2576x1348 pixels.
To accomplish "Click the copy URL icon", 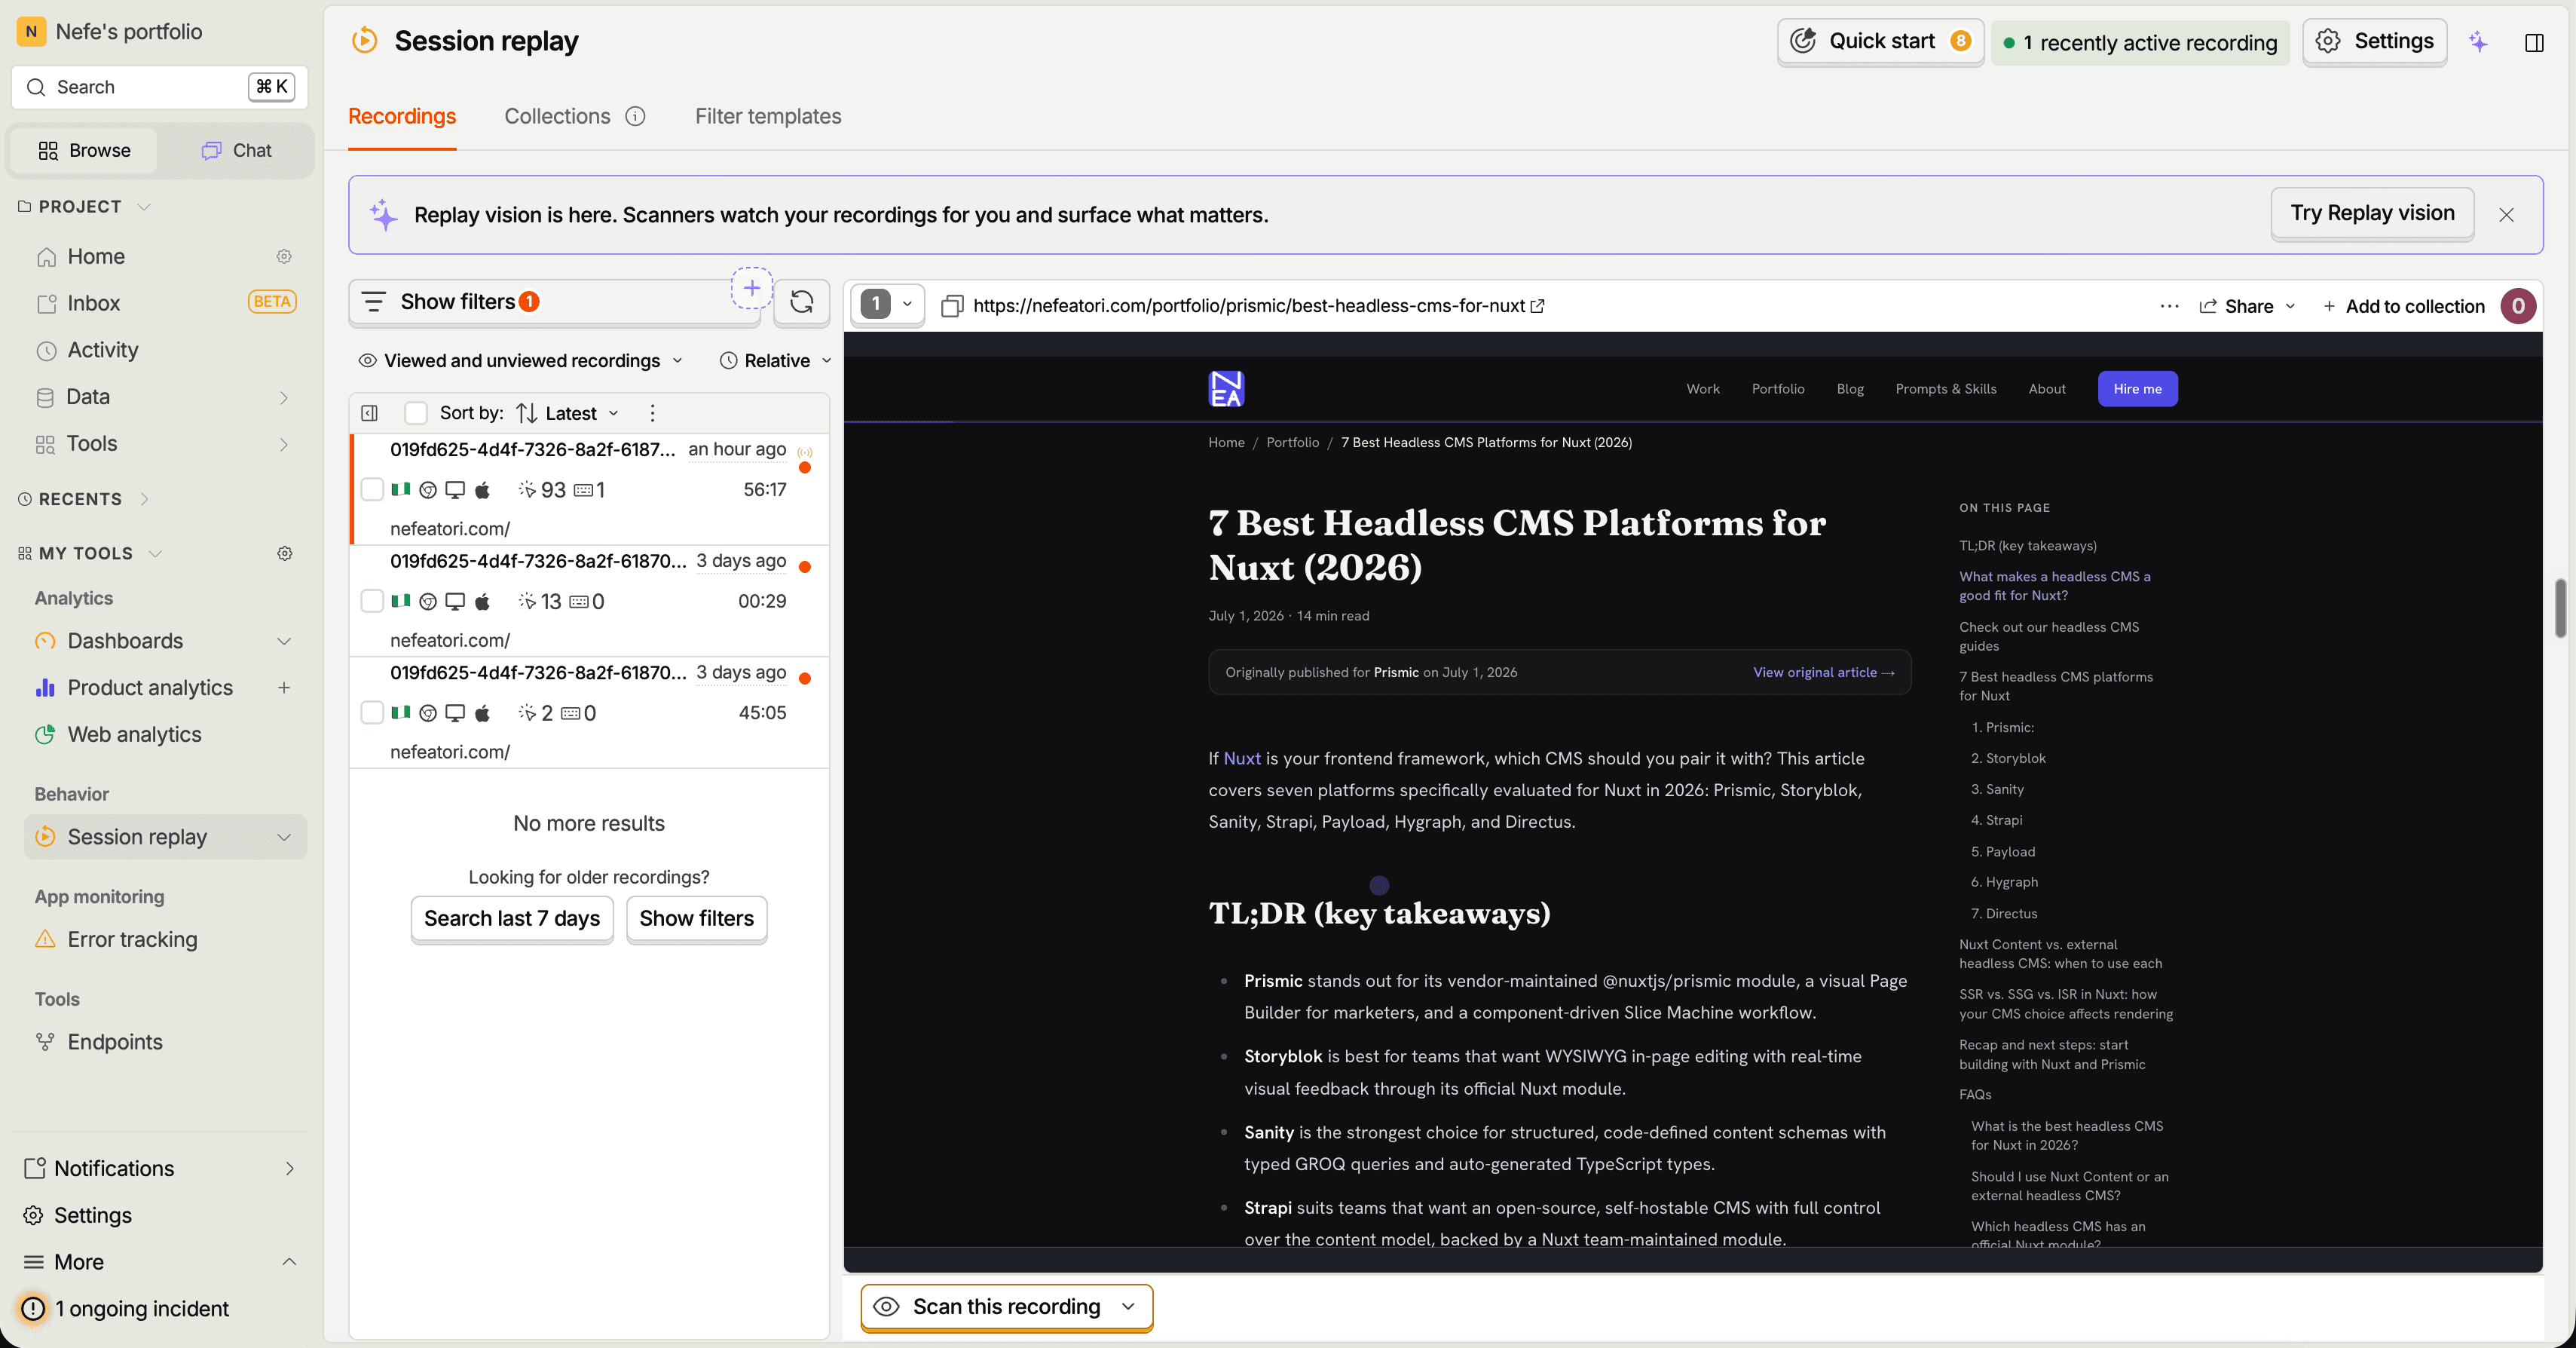I will (x=952, y=306).
